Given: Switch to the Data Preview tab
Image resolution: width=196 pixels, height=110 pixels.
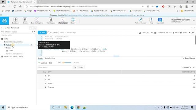Looking at the screenshot, I should coord(50,58).
